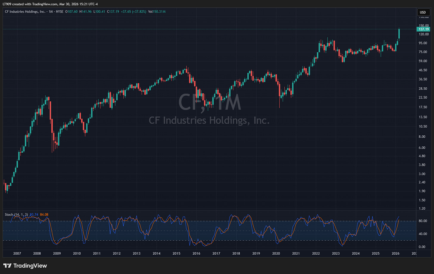Click the 2012 label on time axis
Screen dimensions: 434x274
[117, 253]
